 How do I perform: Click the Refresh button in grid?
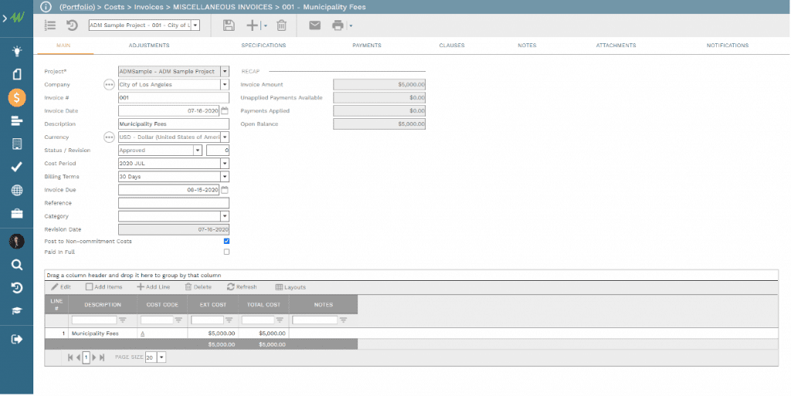tap(242, 287)
